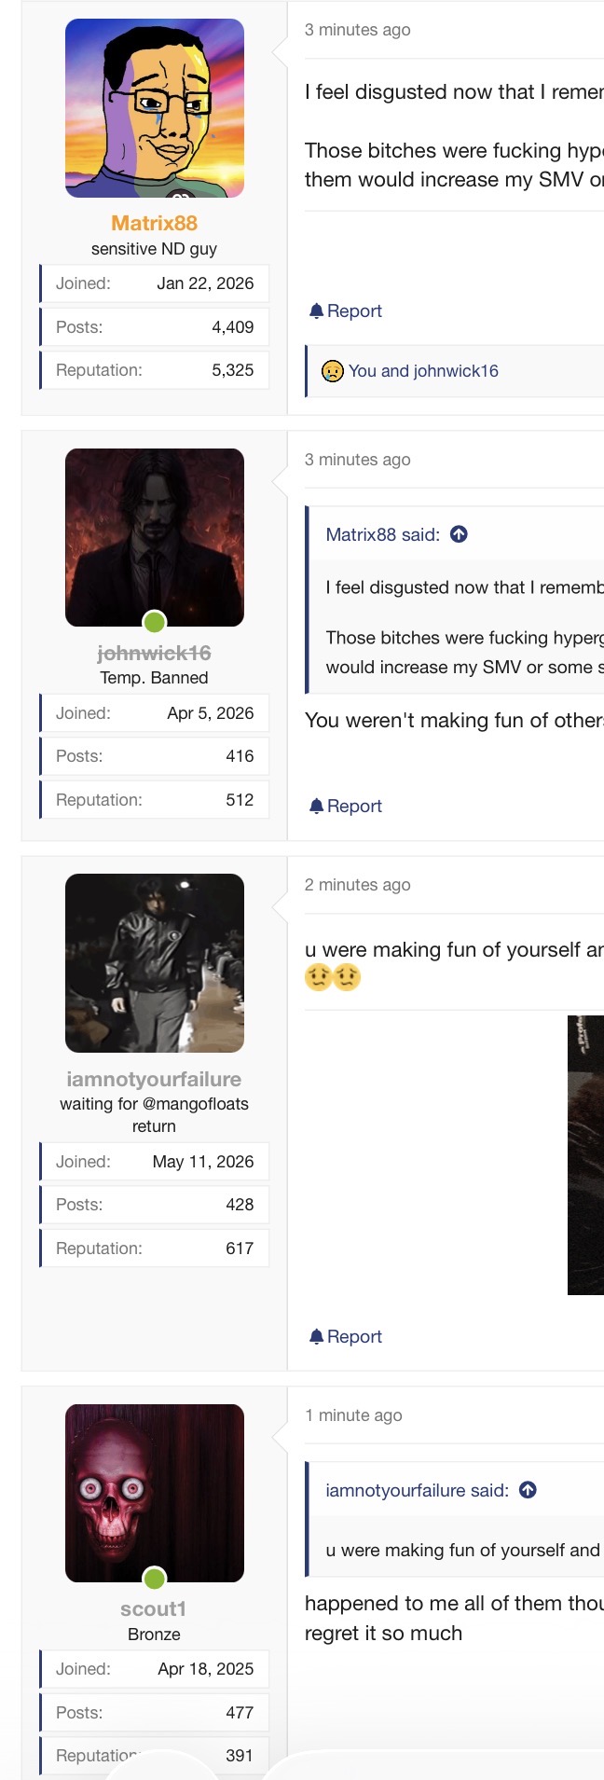The height and width of the screenshot is (1780, 604).
Task: Select join date 'May 11, 2026'
Action: tap(203, 1162)
